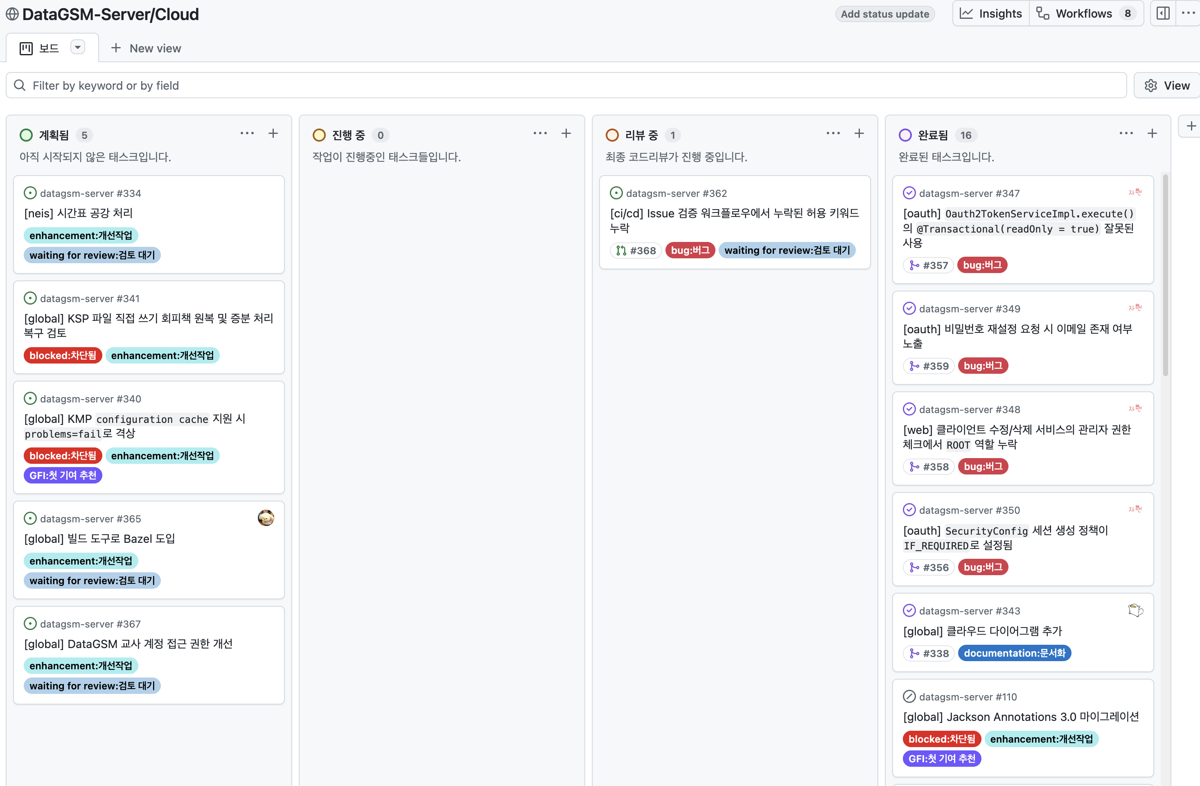1200x786 pixels.
Task: Open the 보드 tab dropdown arrow
Action: [x=78, y=47]
